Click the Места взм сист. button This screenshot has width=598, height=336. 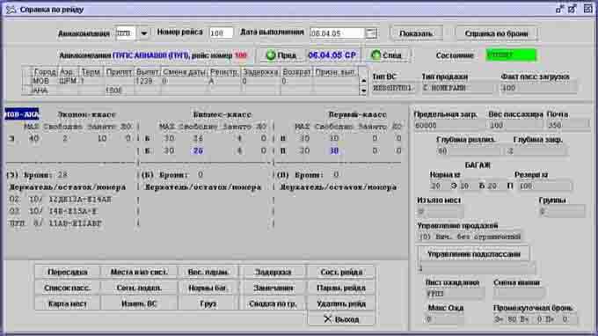[x=139, y=272]
